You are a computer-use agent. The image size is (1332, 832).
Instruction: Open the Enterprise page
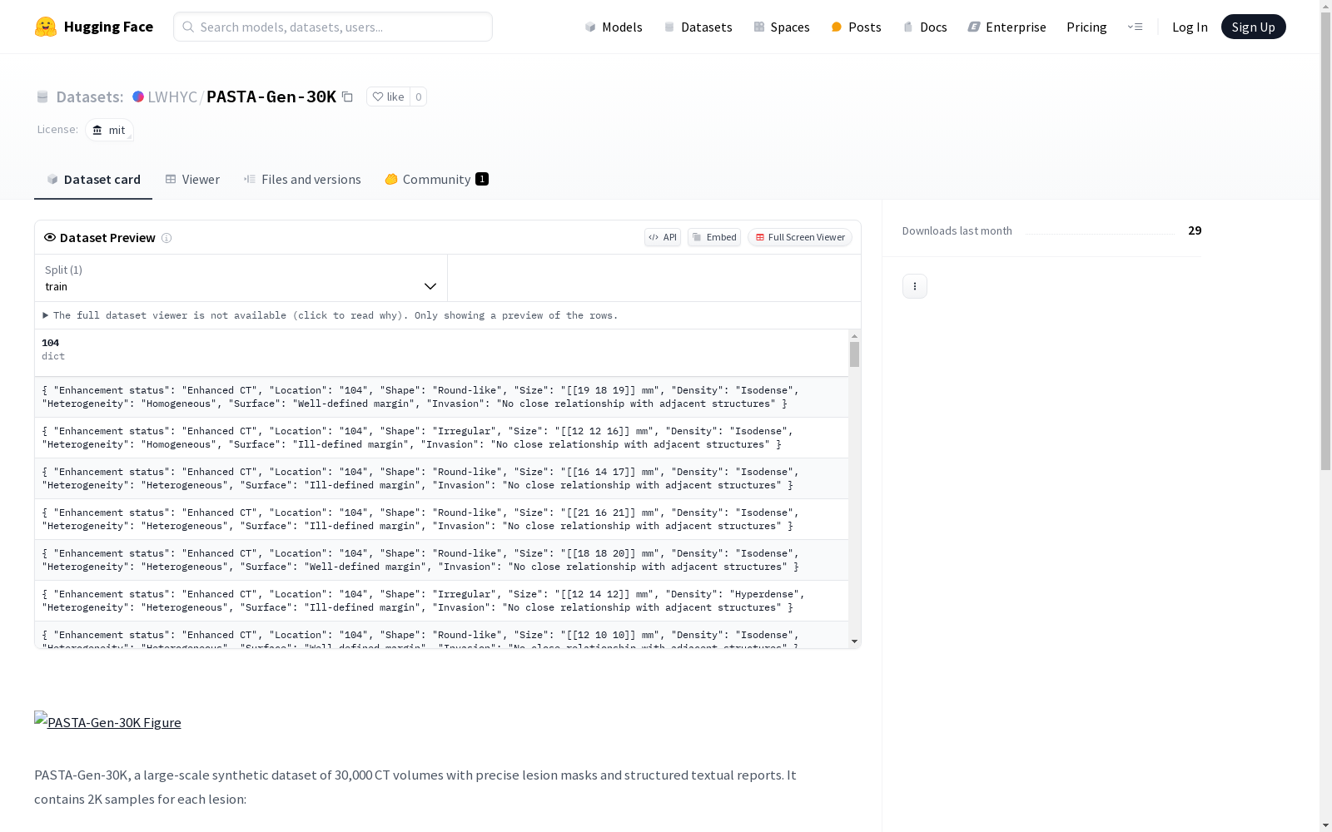click(x=1006, y=27)
